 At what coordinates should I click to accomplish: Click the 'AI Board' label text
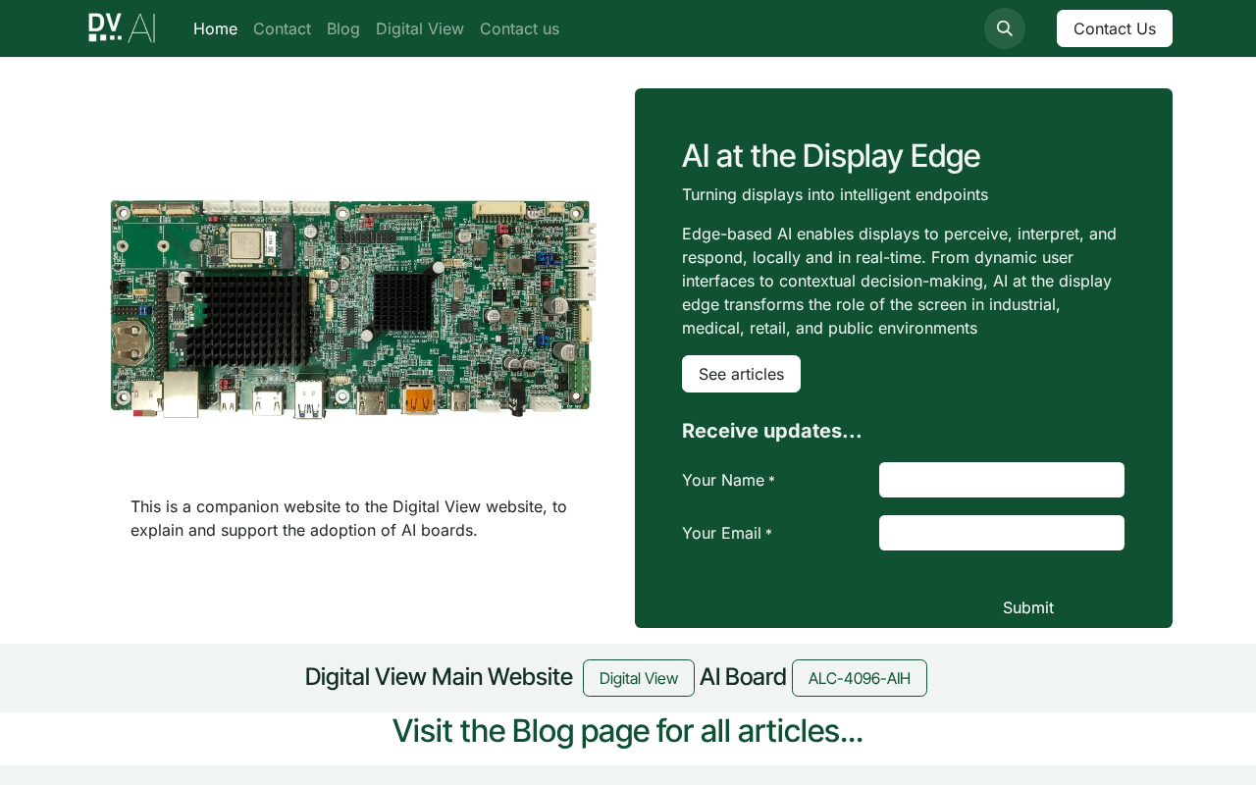743,677
